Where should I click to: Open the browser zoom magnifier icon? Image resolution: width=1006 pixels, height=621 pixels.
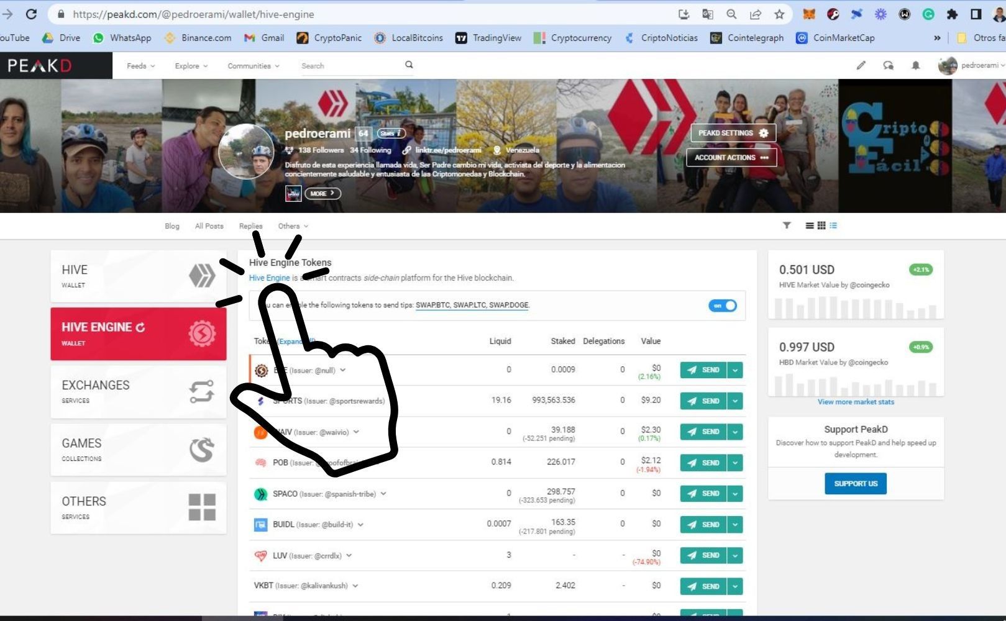(731, 14)
